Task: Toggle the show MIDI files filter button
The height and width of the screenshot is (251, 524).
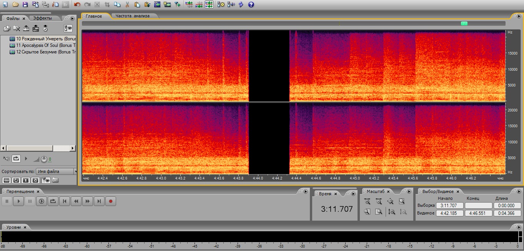Action: (x=35, y=180)
